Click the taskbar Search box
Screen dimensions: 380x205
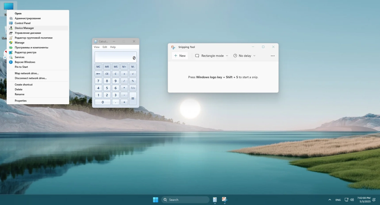[185, 200]
